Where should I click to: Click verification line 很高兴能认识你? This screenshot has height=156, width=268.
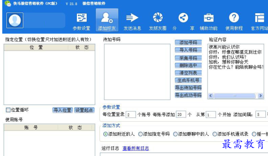(x=224, y=47)
